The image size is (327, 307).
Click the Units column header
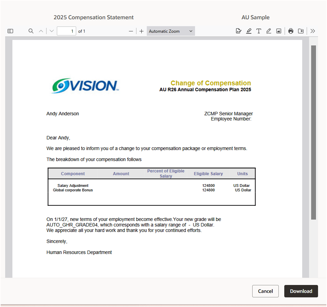[242, 174]
